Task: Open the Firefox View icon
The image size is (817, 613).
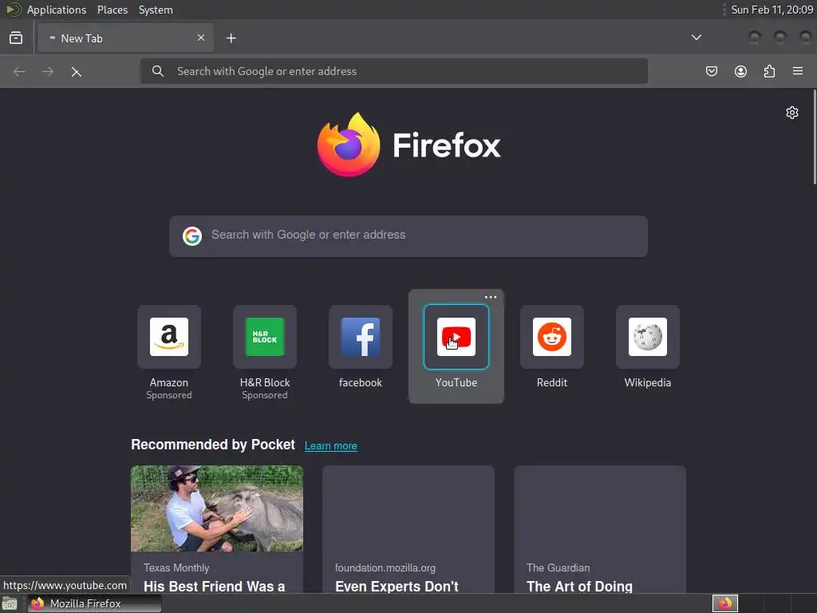Action: (x=16, y=38)
